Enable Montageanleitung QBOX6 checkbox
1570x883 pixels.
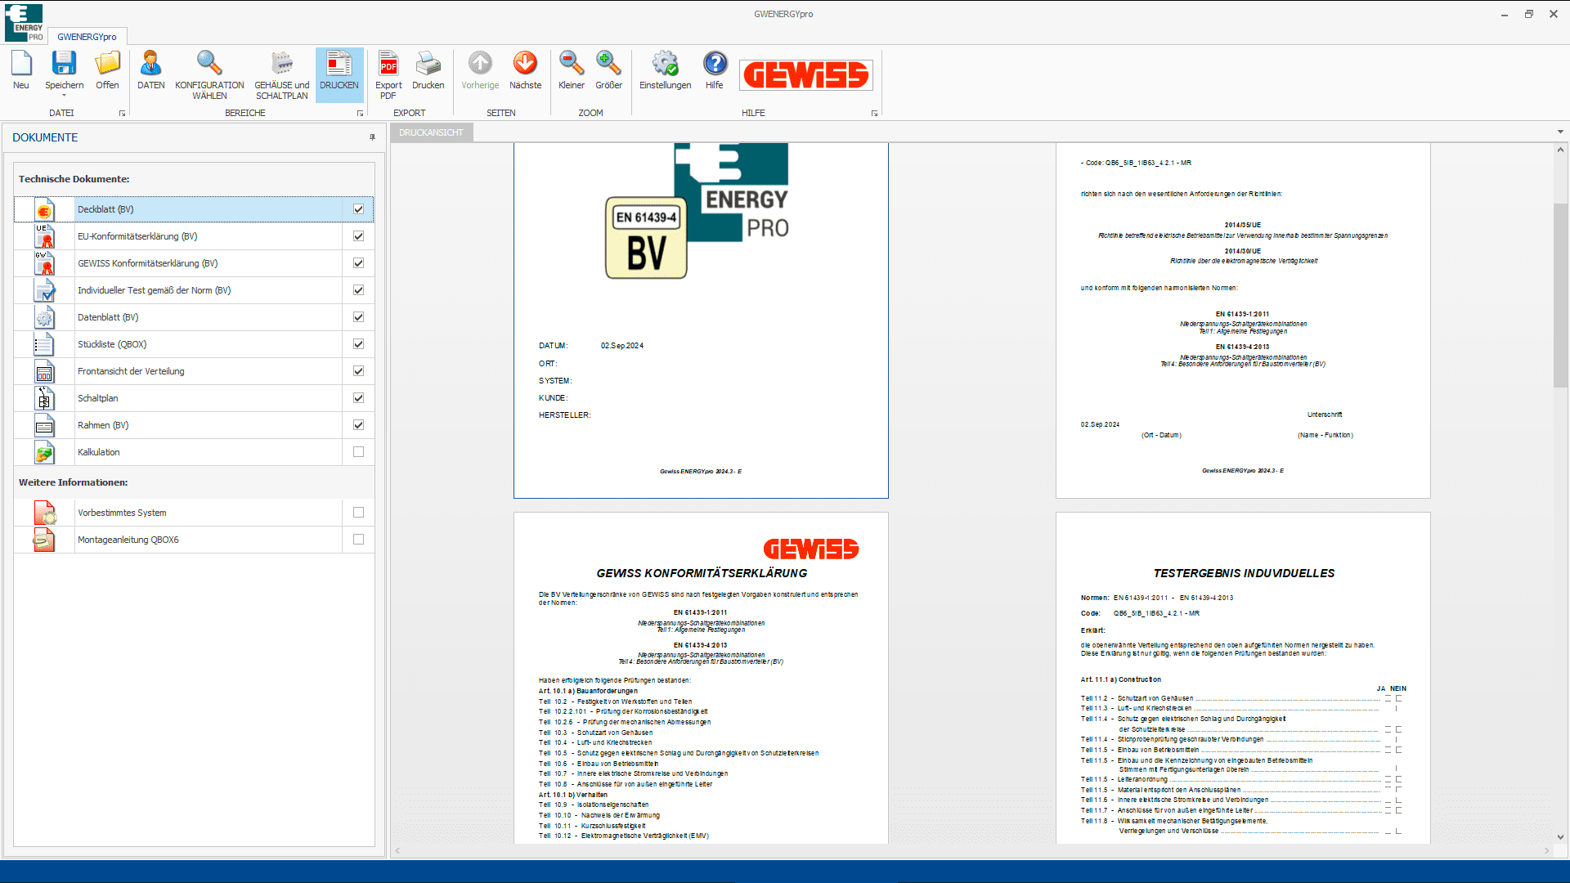(358, 540)
